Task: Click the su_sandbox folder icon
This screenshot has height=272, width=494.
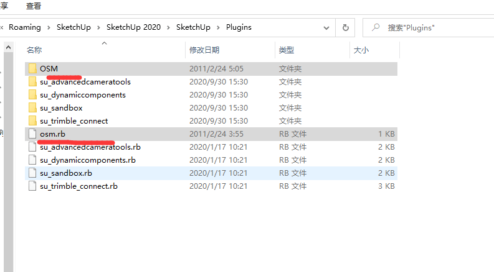Action: coord(32,107)
